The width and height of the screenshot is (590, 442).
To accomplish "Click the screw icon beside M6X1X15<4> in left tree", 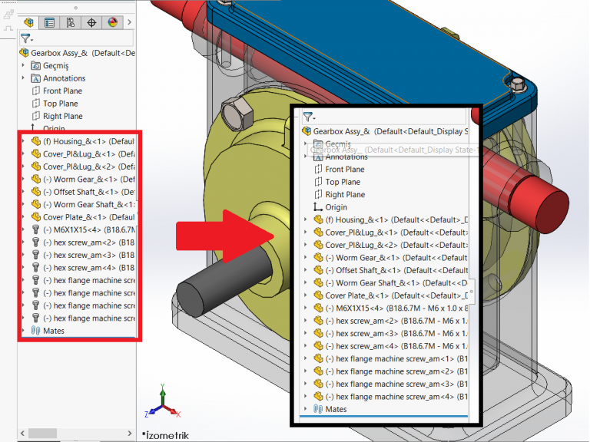I will (x=35, y=229).
